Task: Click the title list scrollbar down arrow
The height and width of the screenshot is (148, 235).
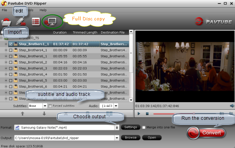Action: pos(131,100)
